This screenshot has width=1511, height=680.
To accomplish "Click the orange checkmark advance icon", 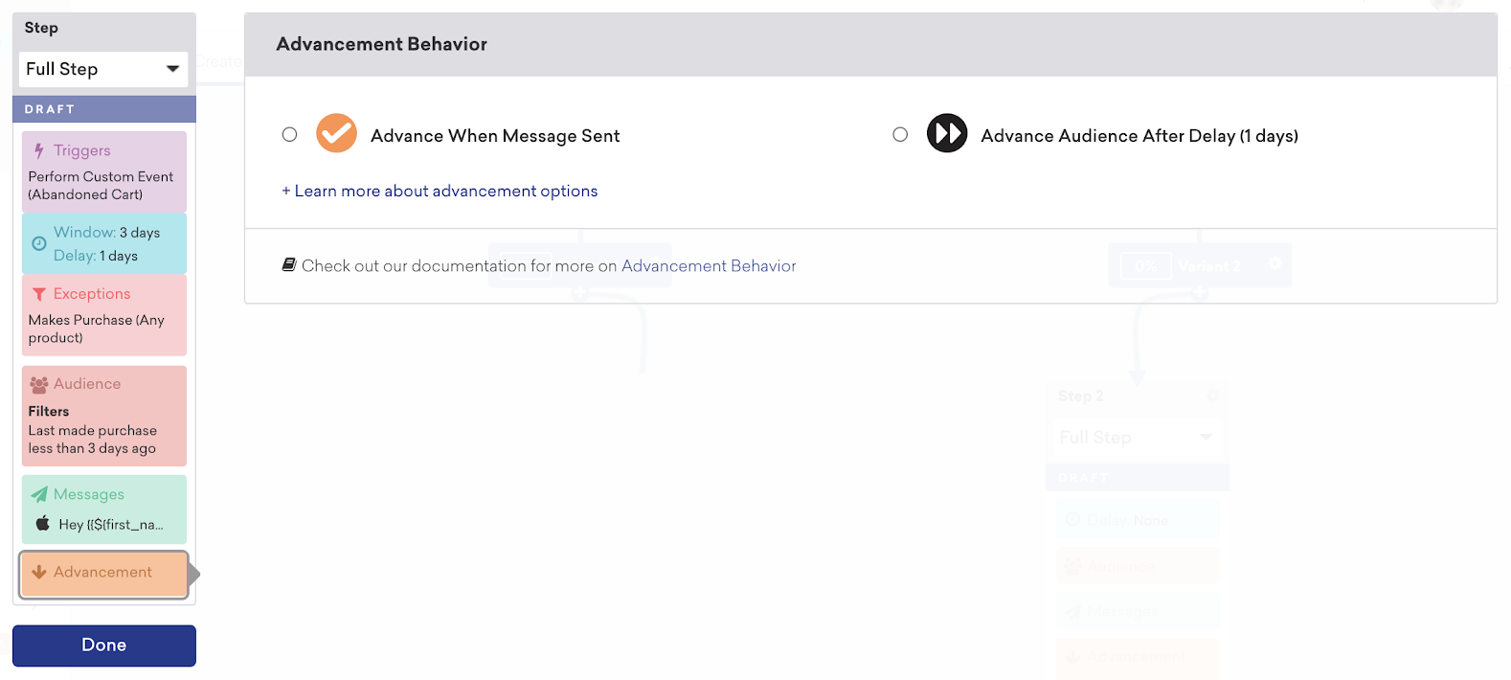I will click(336, 134).
